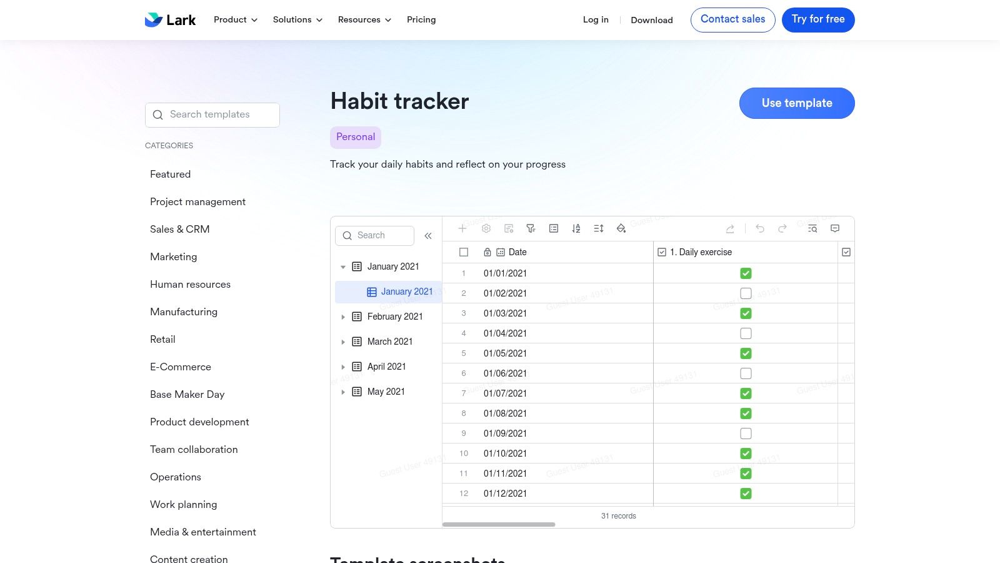Screen dimensions: 1000x563
Task: Open the Pricing menu item
Action: pyautogui.click(x=421, y=19)
